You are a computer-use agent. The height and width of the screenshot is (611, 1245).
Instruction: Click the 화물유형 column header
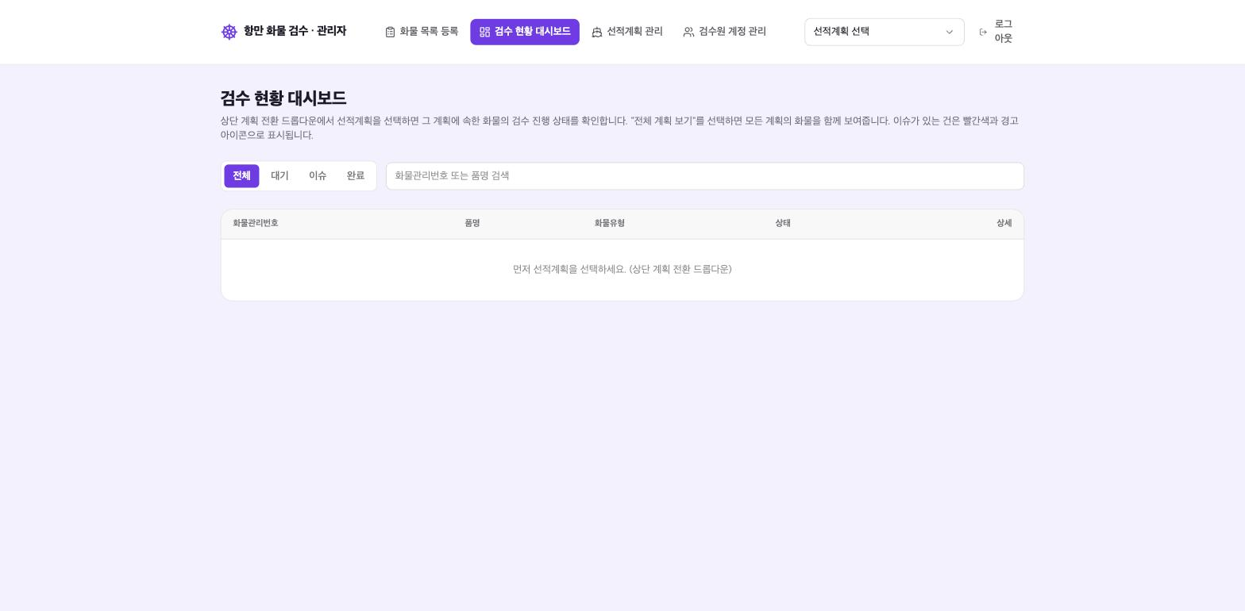click(x=610, y=223)
